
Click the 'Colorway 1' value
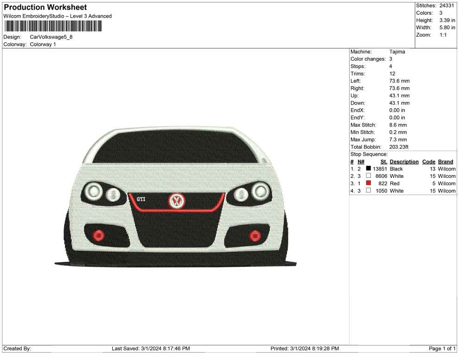tap(43, 44)
